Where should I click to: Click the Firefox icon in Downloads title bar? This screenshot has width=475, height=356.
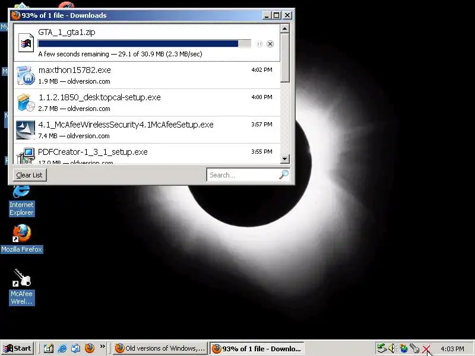click(x=15, y=15)
